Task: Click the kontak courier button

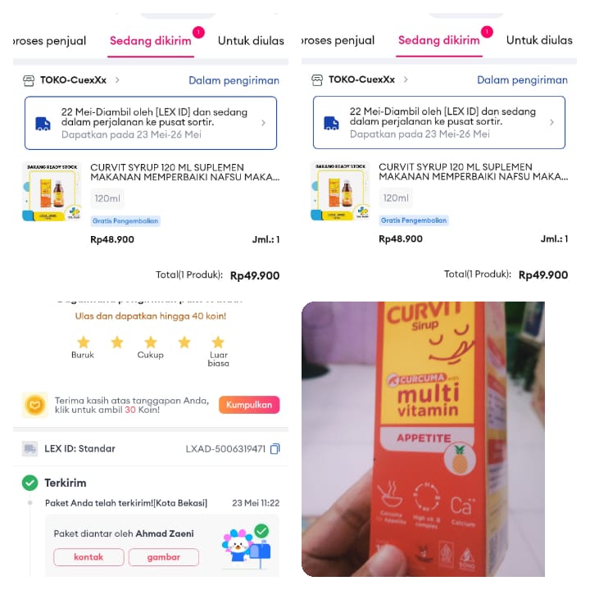Action: 88,557
